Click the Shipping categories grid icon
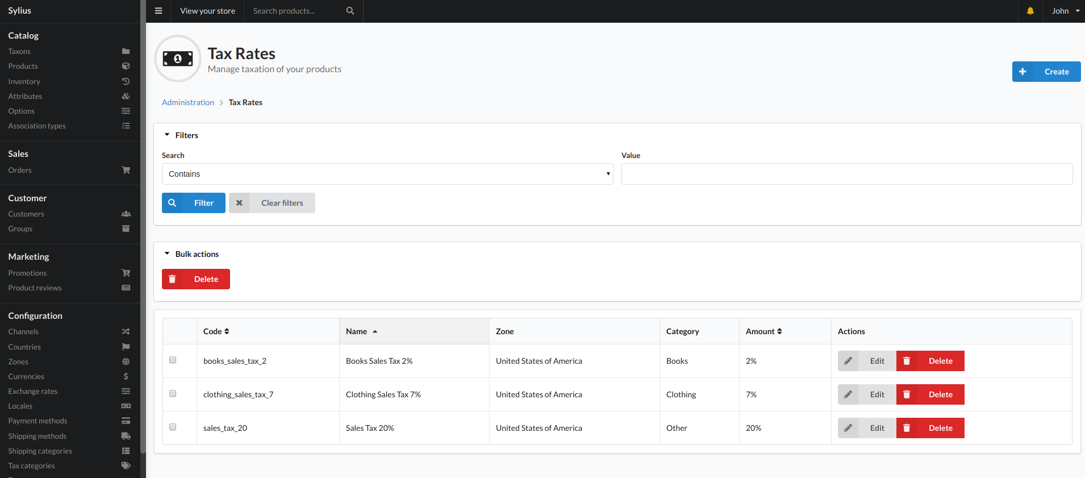 pos(126,451)
